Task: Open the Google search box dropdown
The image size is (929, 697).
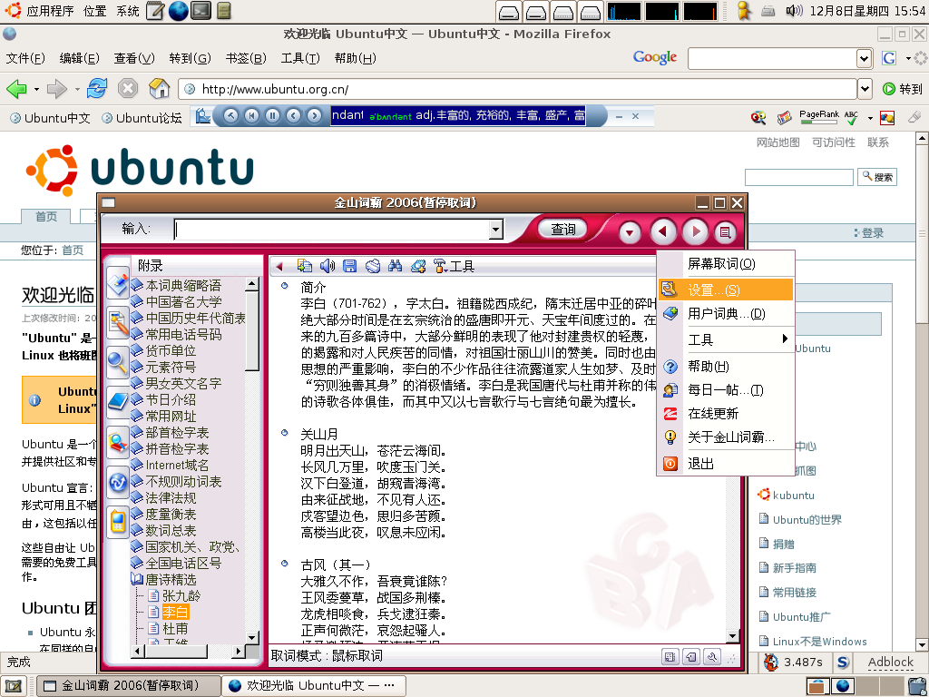Action: [x=864, y=58]
